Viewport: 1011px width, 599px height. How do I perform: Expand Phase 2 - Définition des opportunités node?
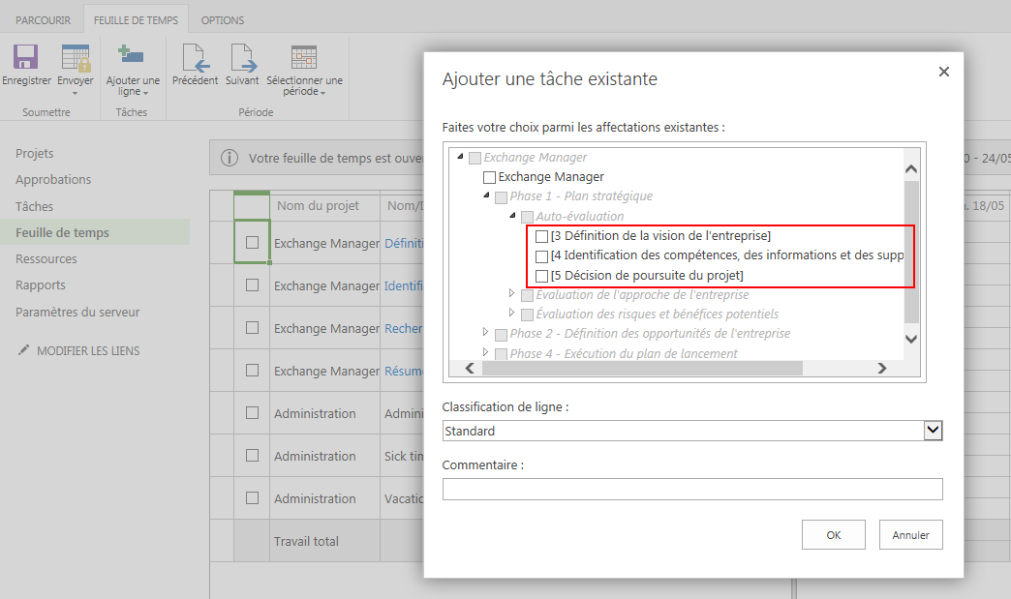point(486,332)
